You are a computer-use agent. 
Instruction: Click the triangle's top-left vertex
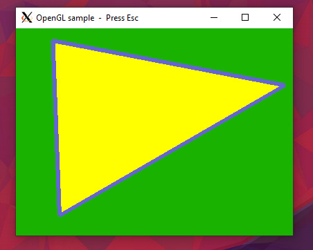click(53, 41)
